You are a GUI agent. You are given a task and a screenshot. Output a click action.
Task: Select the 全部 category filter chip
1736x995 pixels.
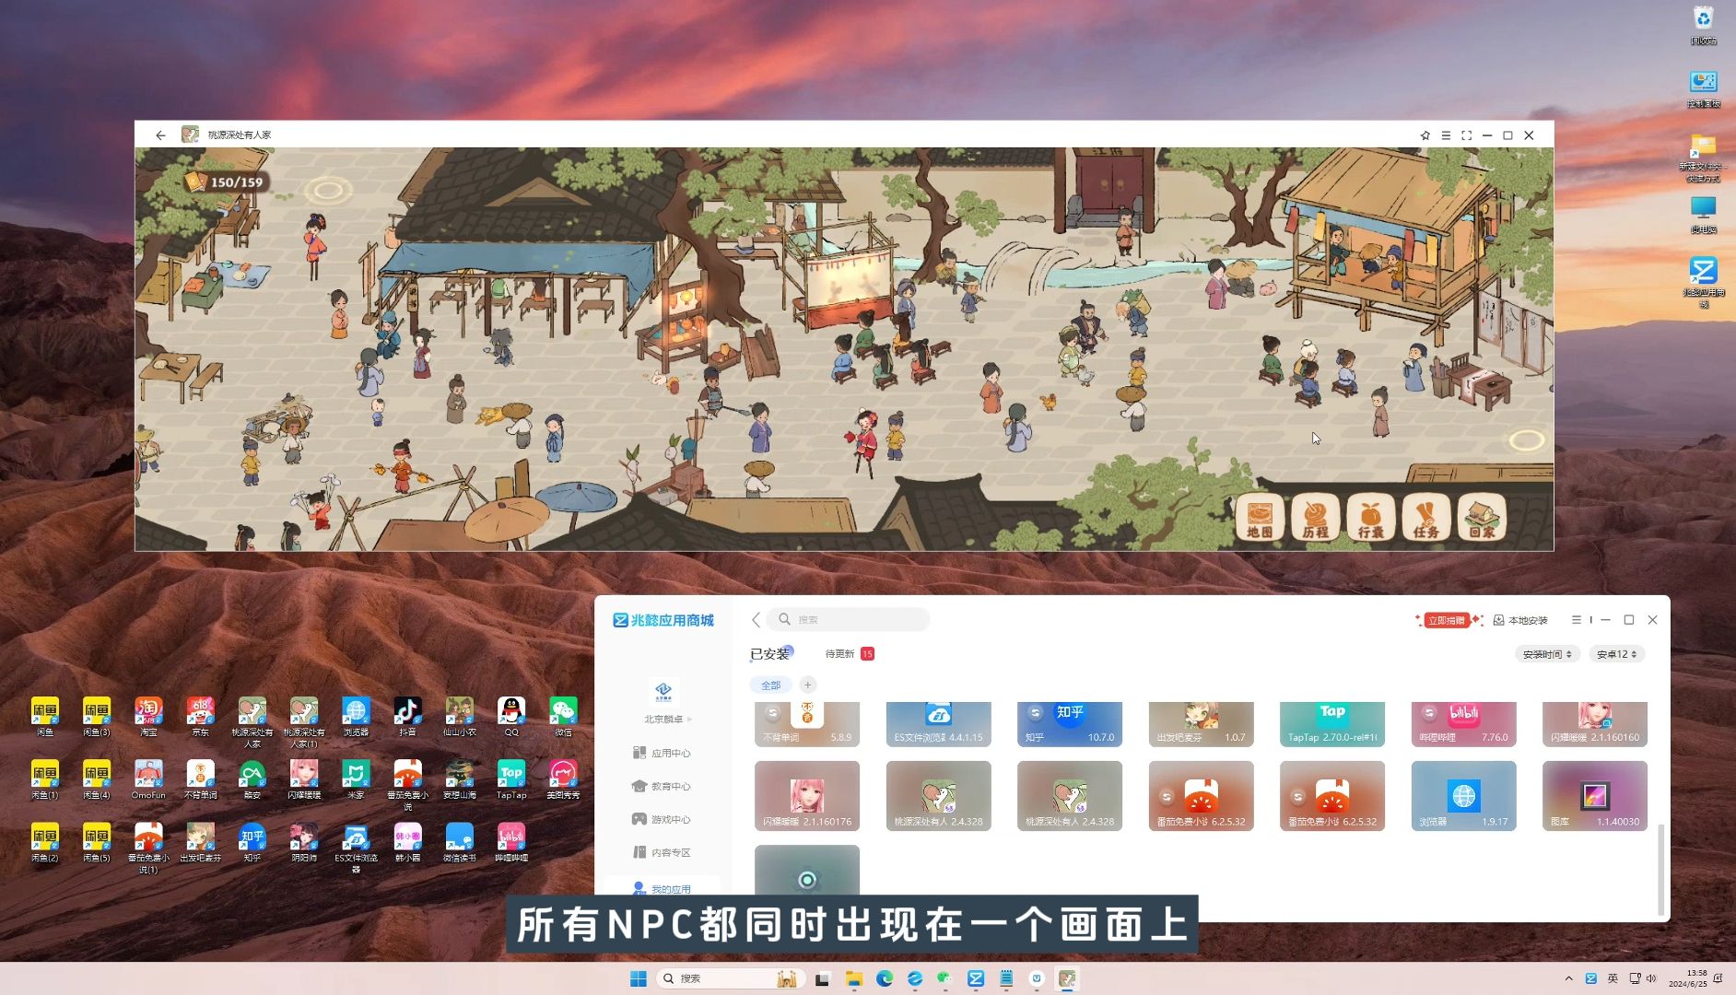tap(771, 685)
